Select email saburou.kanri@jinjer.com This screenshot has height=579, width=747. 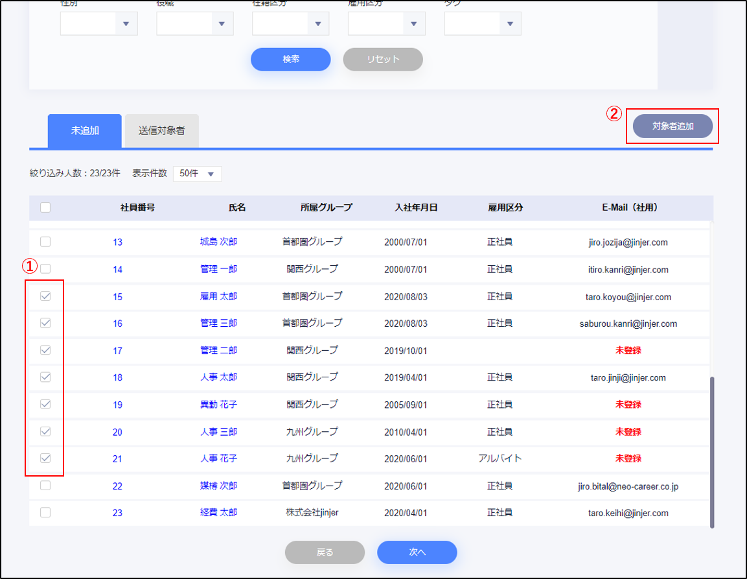point(628,324)
